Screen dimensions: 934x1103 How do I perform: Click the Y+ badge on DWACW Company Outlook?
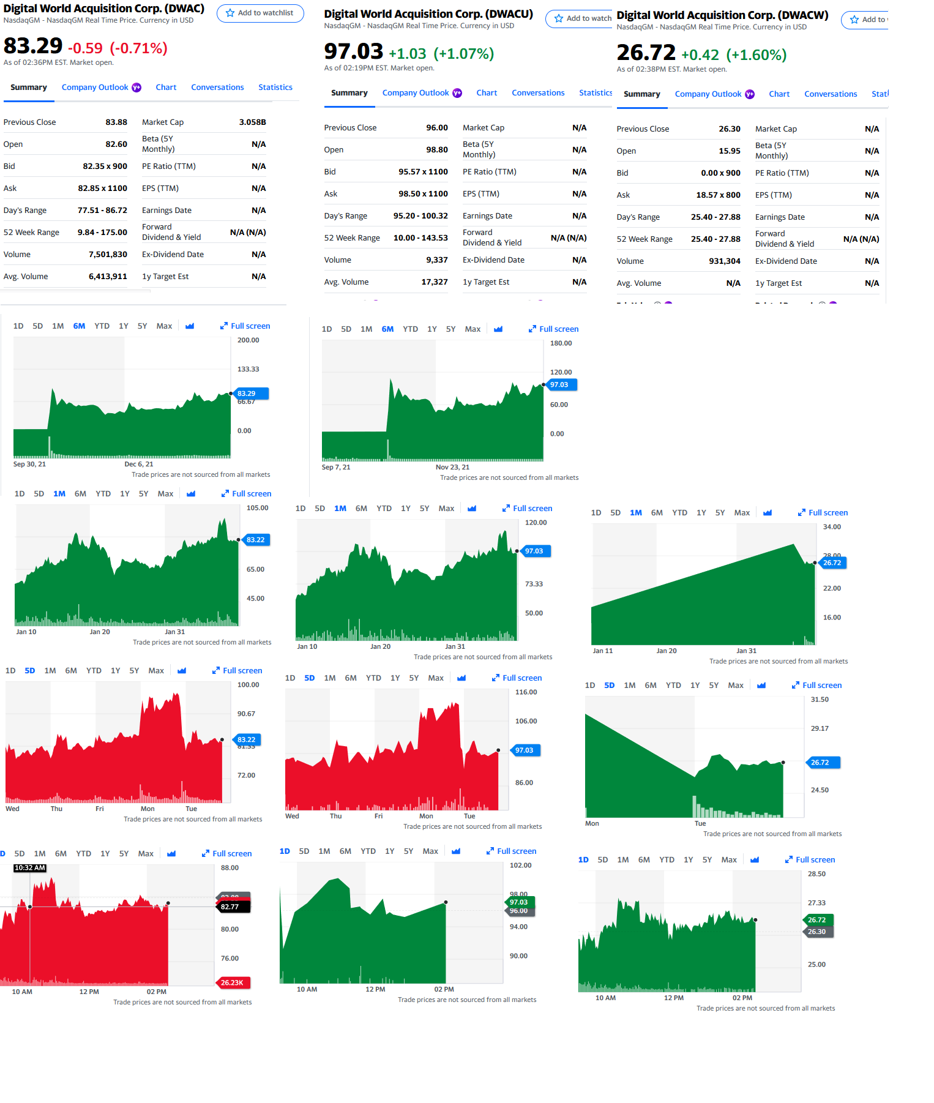pos(750,94)
